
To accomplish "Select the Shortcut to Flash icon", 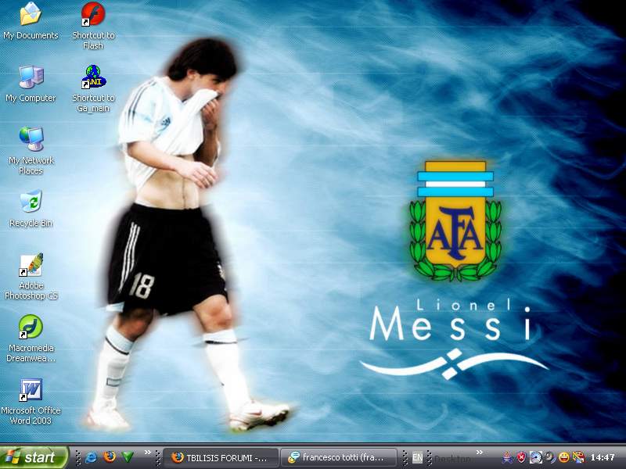I will 93,26.
